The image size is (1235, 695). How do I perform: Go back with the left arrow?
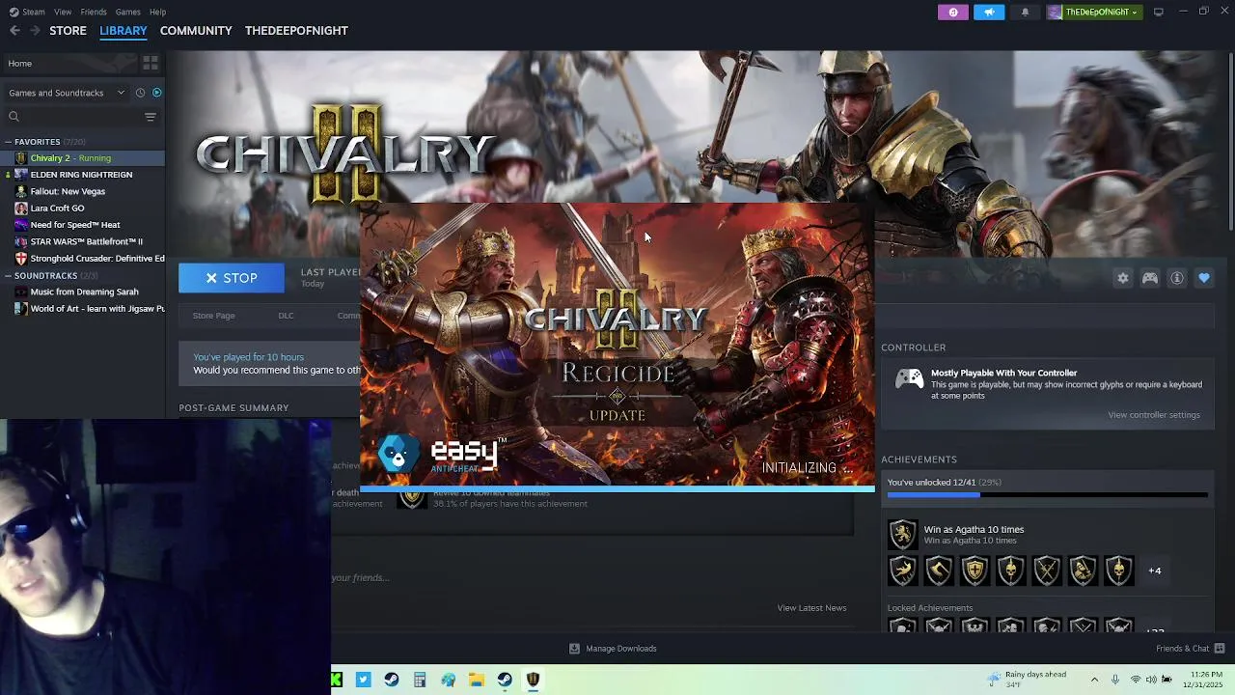point(14,31)
